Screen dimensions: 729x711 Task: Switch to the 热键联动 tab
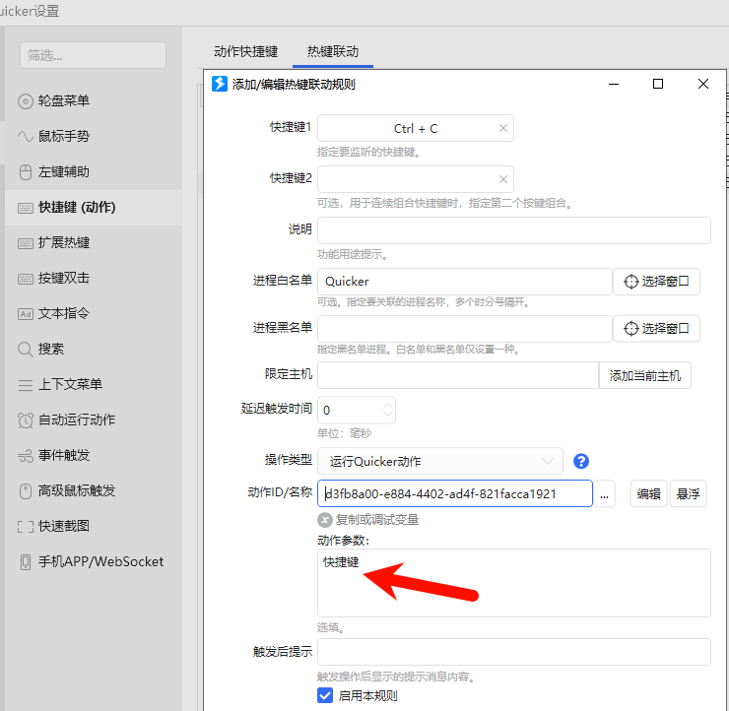(x=333, y=51)
